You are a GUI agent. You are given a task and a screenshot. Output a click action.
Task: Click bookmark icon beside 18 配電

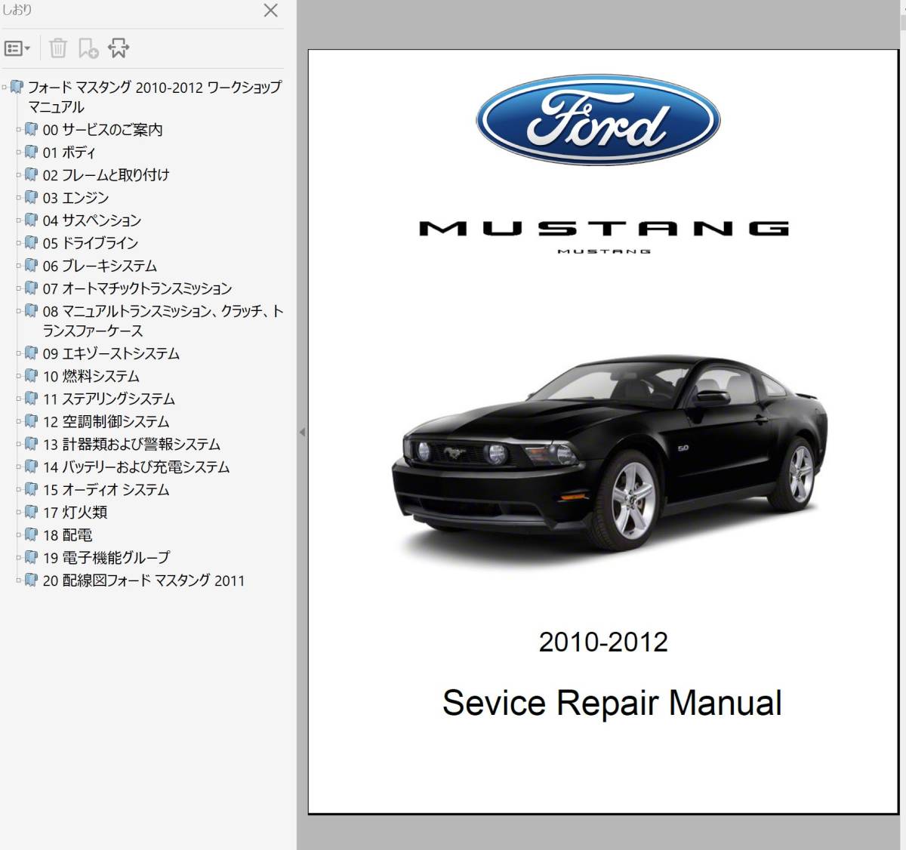click(31, 534)
